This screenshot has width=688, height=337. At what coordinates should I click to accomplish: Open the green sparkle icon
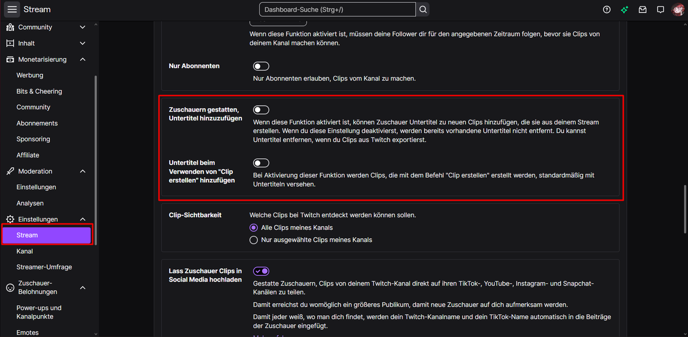point(625,10)
